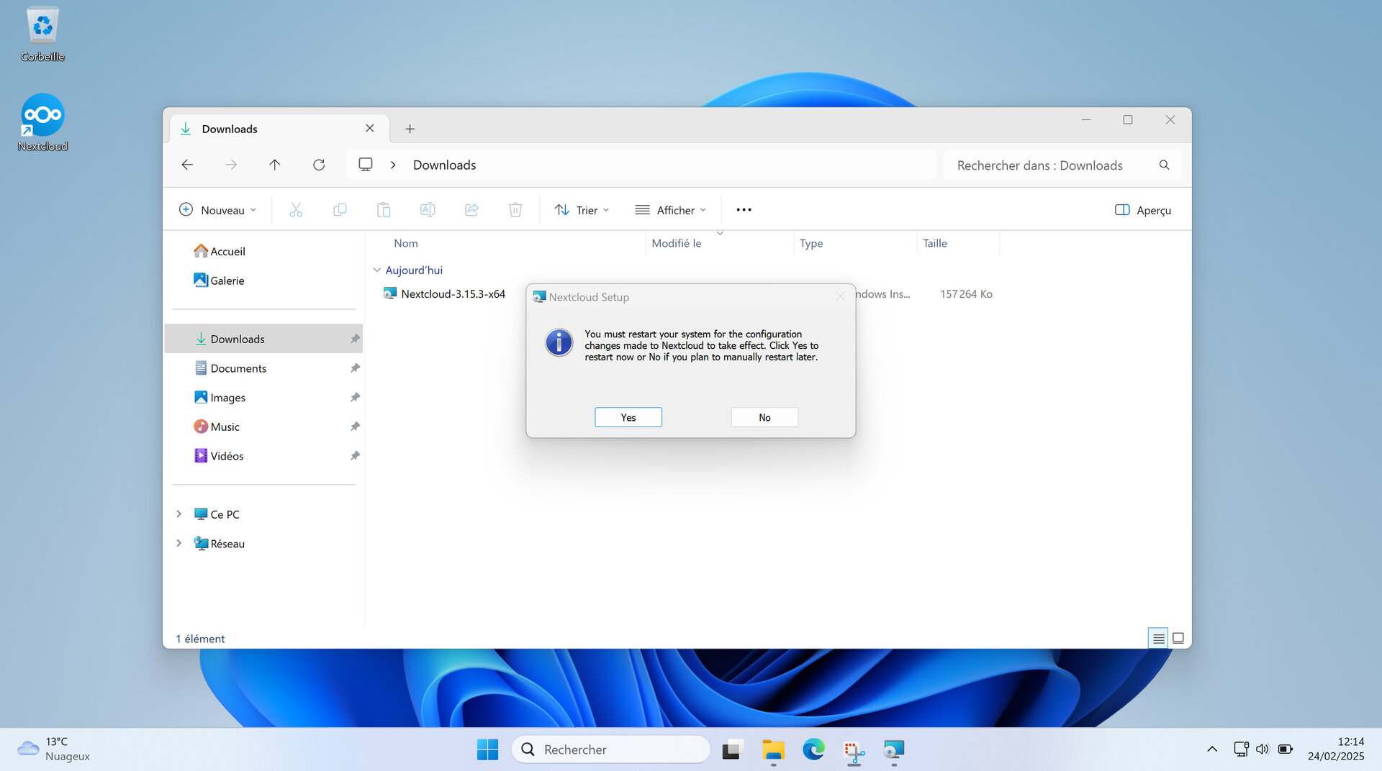Open the Aperçu preview pane
This screenshot has height=771, width=1382.
[1142, 209]
